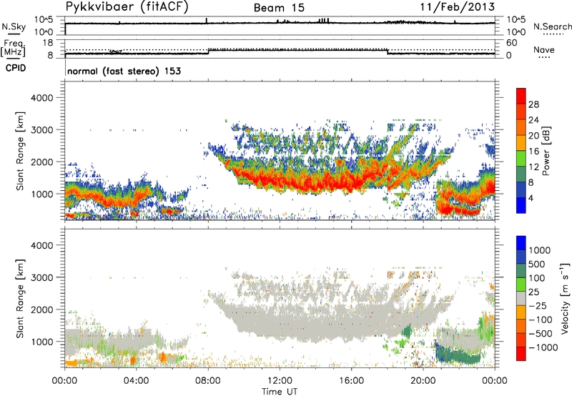Click the '18' frequency tick label
The width and height of the screenshot is (572, 396).
coord(48,43)
